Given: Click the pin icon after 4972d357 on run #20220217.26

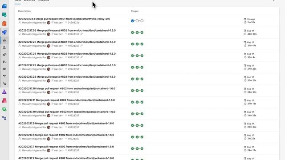Looking at the screenshot, I should click(x=81, y=34).
